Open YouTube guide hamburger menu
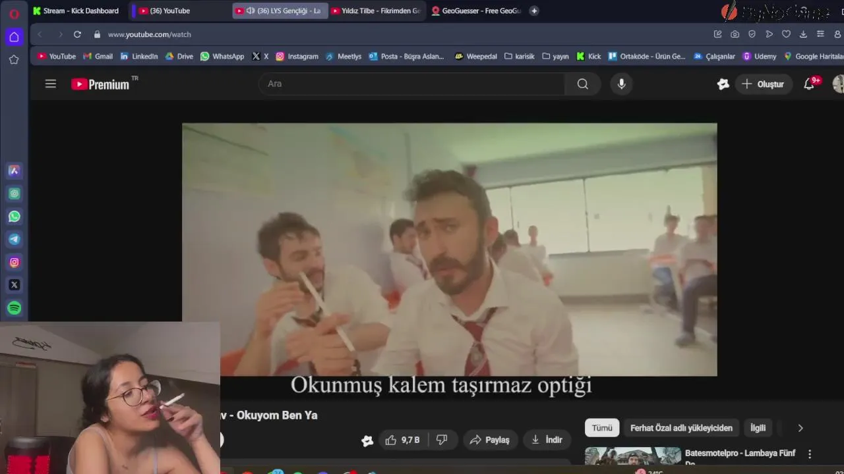The height and width of the screenshot is (474, 844). pos(51,84)
